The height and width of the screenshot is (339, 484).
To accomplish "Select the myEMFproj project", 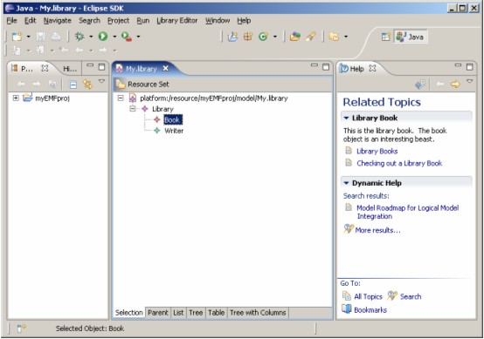I will tap(52, 98).
